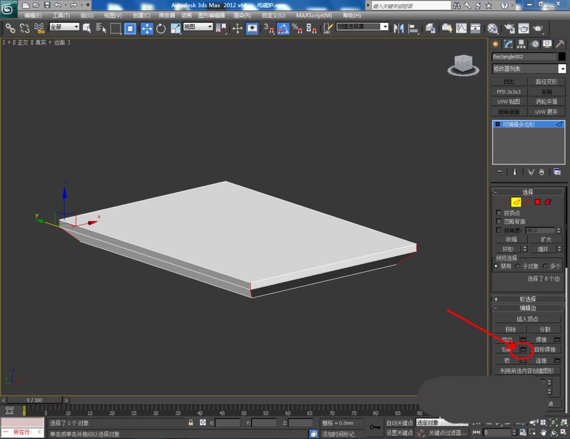This screenshot has width=570, height=439.
Task: Open the 工具(T) menu
Action: coord(61,15)
